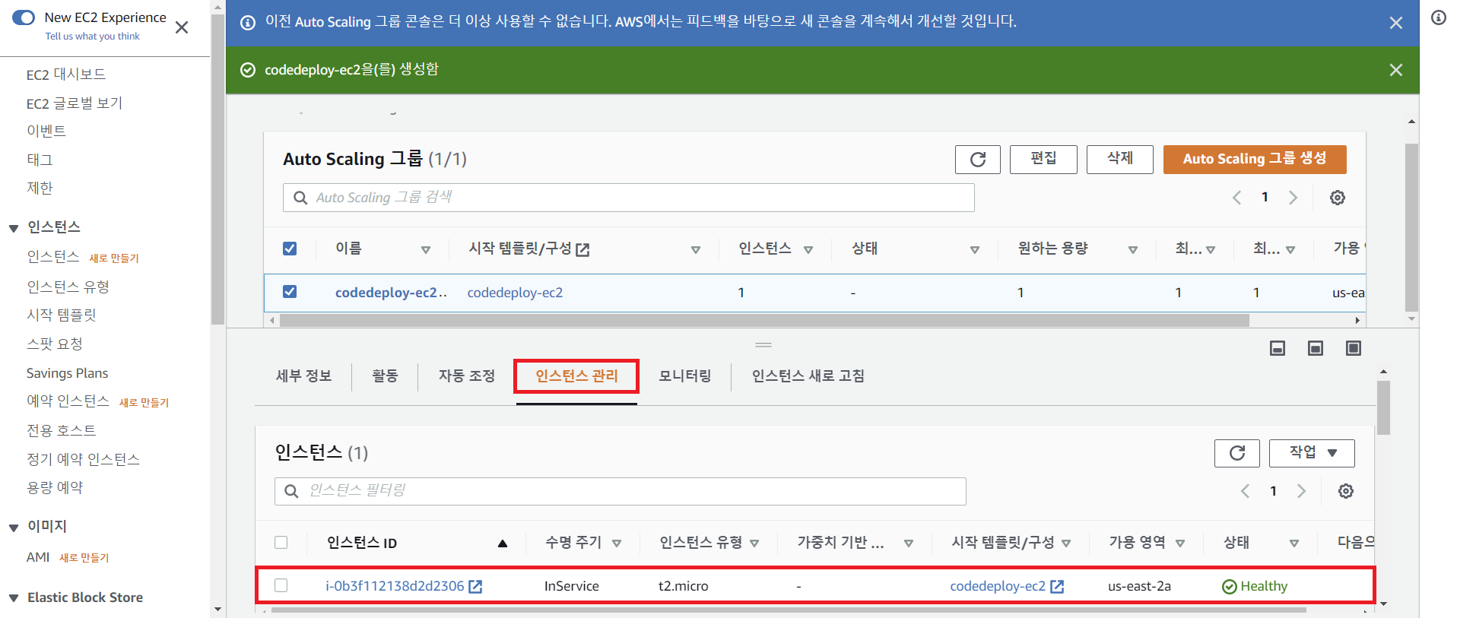The image size is (1457, 618).
Task: Open 스팟 요청 in the sidebar
Action: pyautogui.click(x=55, y=344)
